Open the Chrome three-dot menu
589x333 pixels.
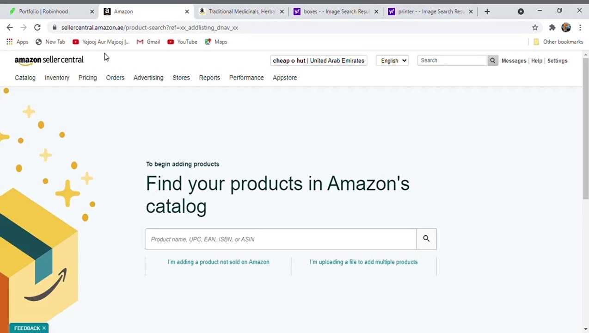point(580,28)
